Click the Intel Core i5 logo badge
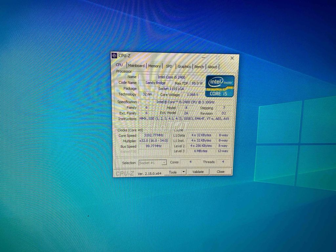This screenshot has width=336, height=252. click(x=220, y=86)
